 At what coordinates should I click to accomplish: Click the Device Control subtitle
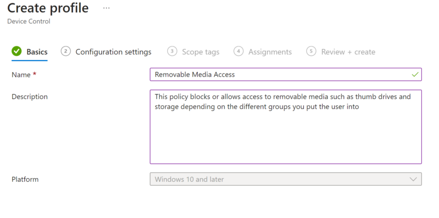28,21
